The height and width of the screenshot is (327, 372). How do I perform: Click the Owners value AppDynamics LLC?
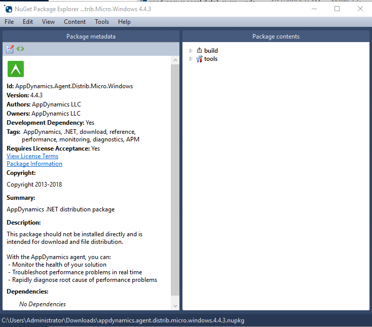pyautogui.click(x=56, y=114)
